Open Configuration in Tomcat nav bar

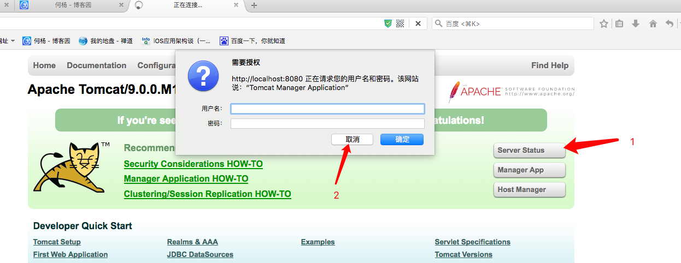(x=156, y=65)
